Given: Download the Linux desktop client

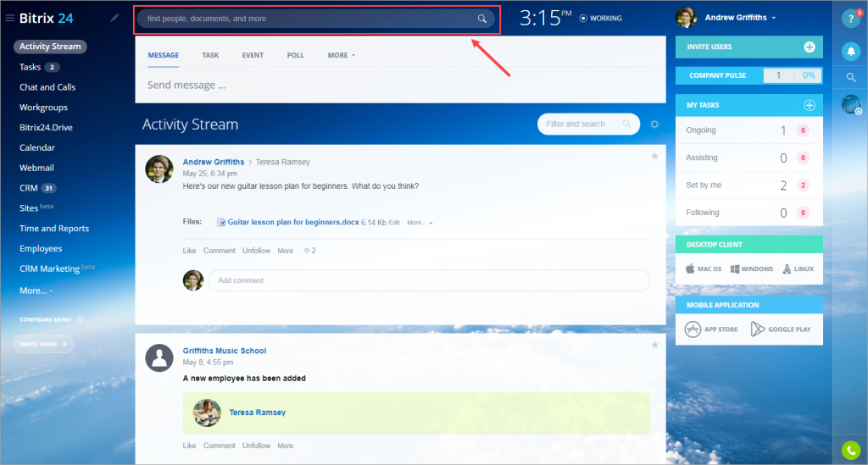Looking at the screenshot, I should click(798, 268).
